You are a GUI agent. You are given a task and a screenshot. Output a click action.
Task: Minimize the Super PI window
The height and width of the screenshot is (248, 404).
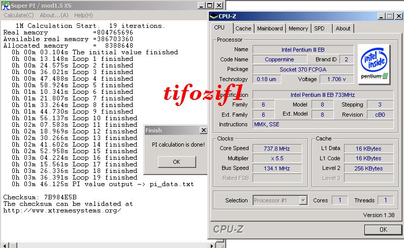coord(201,6)
